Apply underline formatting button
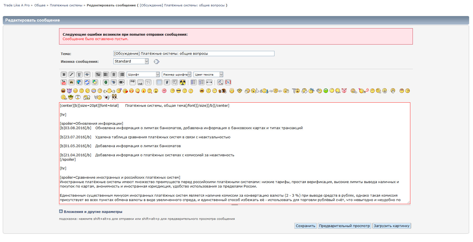 click(x=79, y=74)
